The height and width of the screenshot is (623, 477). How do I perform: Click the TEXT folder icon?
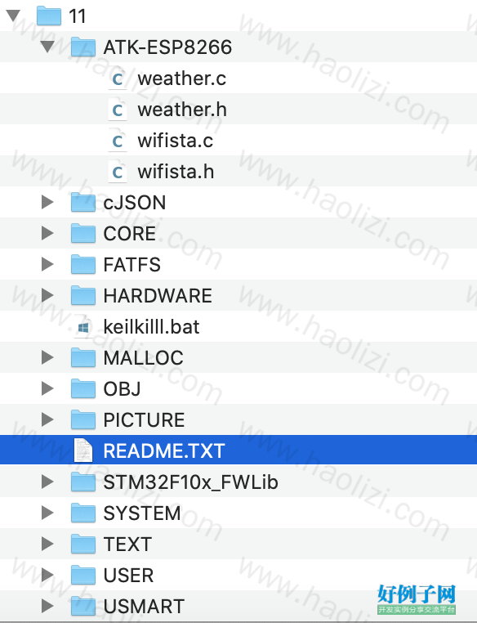[x=83, y=544]
